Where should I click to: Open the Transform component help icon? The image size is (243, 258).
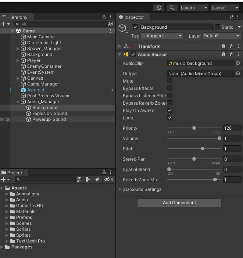223,46
